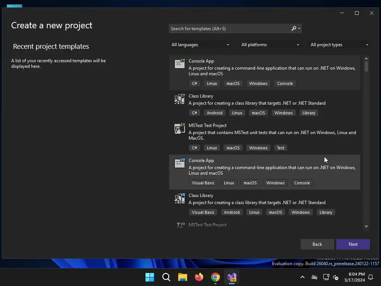
Task: Click the Linux tag under the VB Console App
Action: 229,183
